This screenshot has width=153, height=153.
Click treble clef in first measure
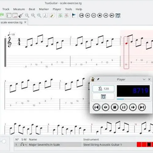9,42
